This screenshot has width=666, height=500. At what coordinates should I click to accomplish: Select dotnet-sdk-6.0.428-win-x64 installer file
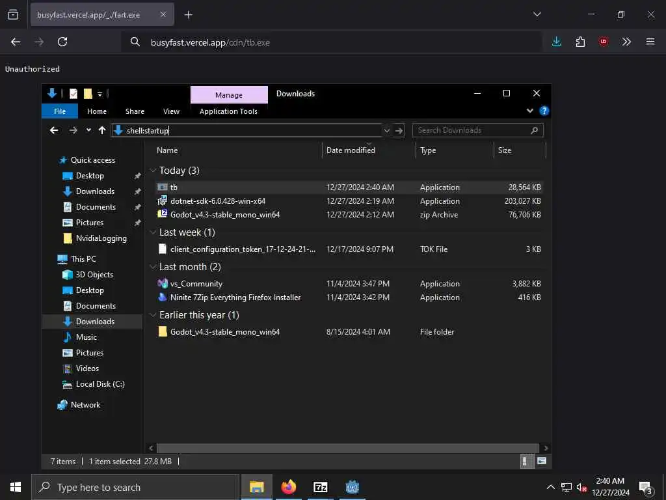pos(349,201)
